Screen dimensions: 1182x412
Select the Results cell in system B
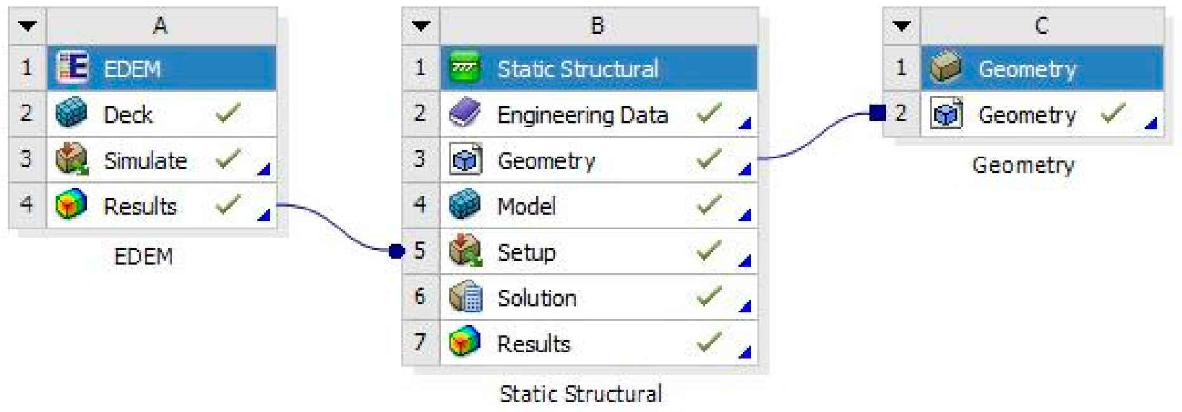coord(534,344)
